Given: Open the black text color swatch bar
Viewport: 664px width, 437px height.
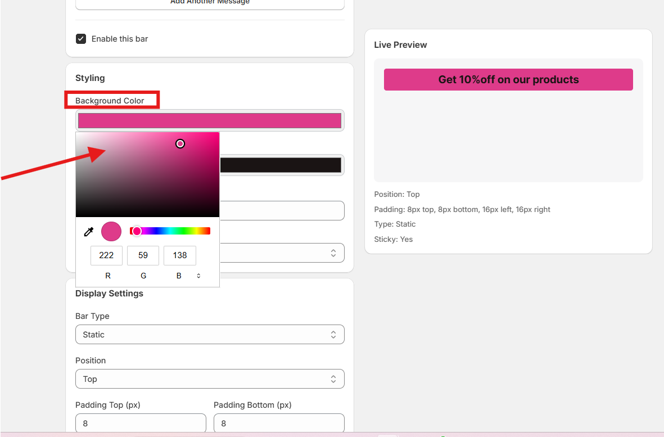Looking at the screenshot, I should click(x=280, y=165).
